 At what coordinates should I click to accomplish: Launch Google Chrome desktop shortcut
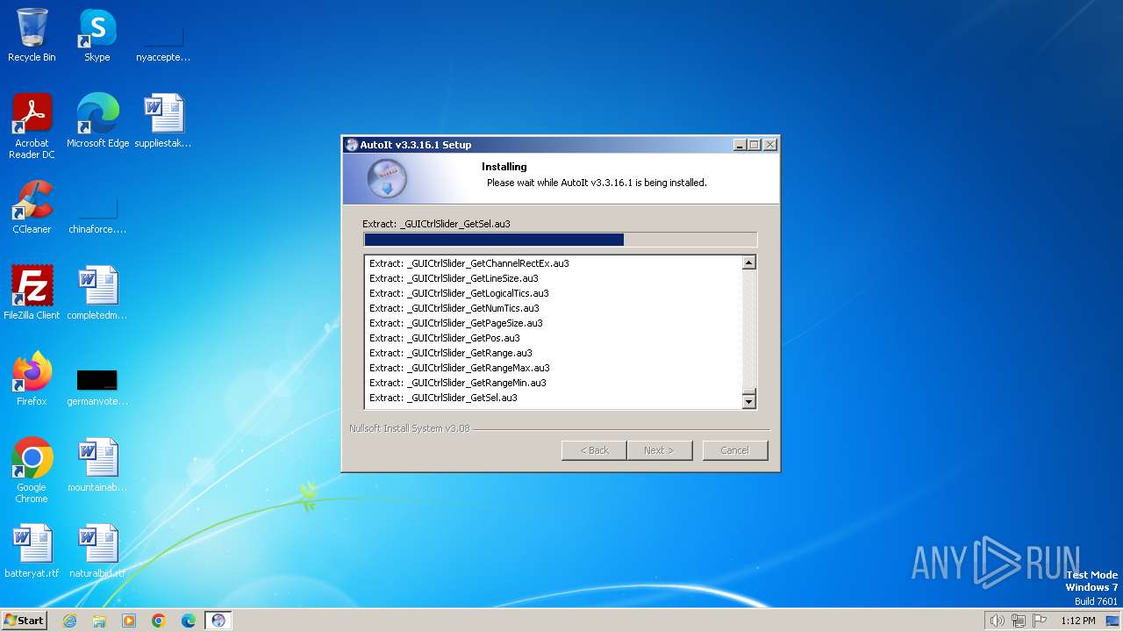[32, 470]
